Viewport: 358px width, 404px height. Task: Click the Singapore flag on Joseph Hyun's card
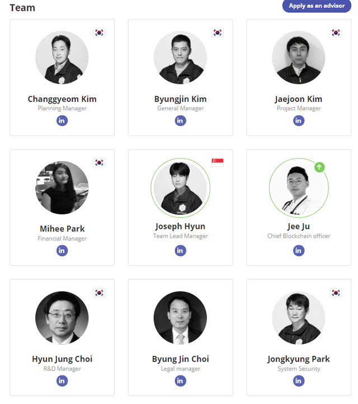coord(218,162)
